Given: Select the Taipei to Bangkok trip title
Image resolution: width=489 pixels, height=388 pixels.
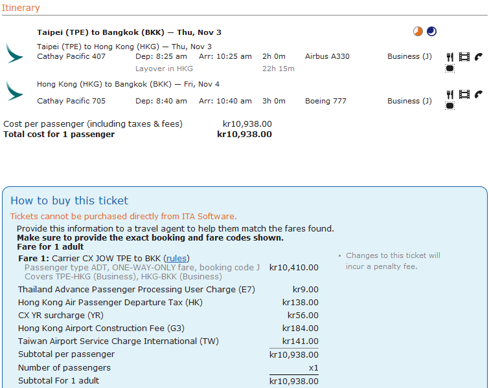Looking at the screenshot, I should click(129, 32).
